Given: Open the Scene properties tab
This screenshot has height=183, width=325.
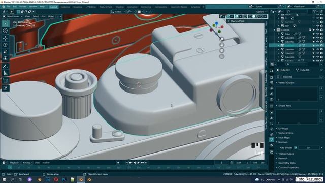Looking at the screenshot, I should (272, 94).
